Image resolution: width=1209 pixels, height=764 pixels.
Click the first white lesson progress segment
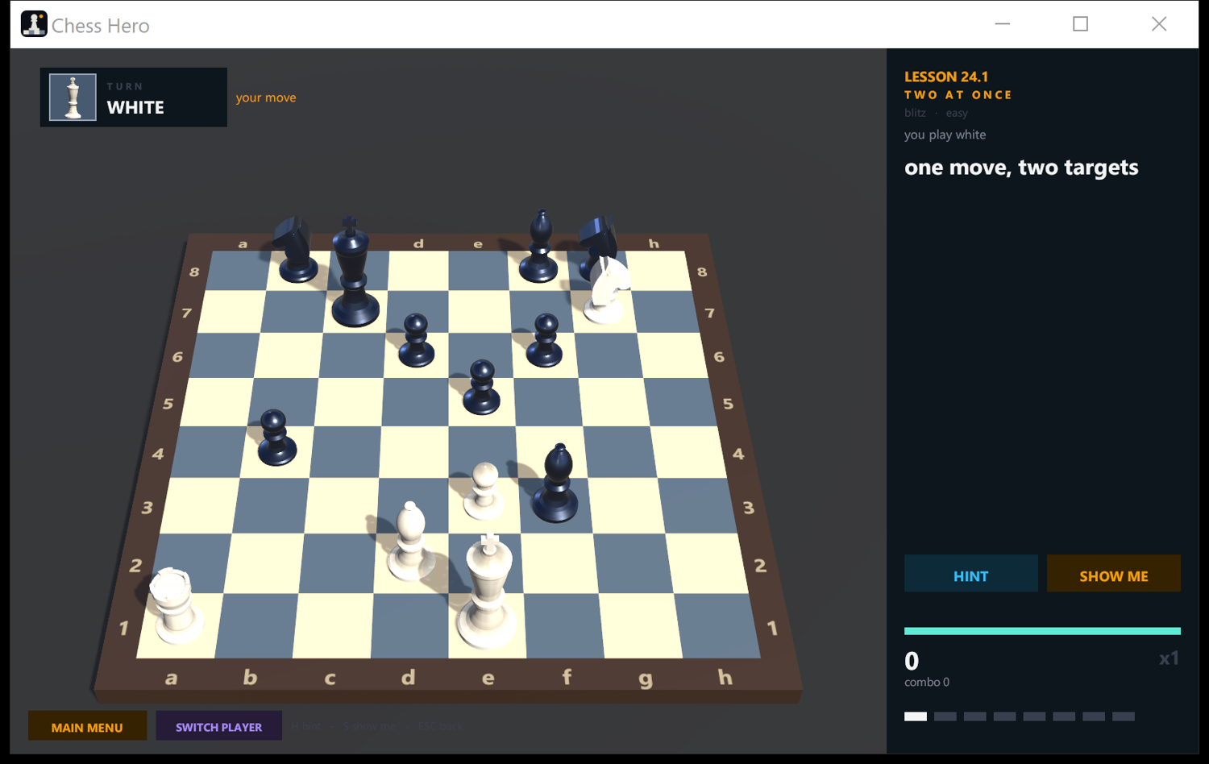click(x=916, y=716)
